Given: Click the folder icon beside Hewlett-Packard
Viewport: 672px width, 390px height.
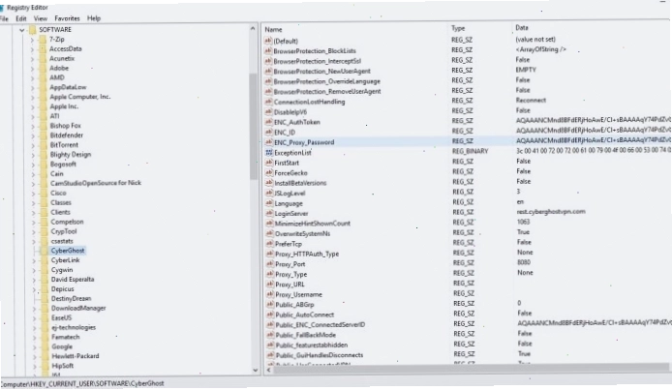Looking at the screenshot, I should coord(46,356).
